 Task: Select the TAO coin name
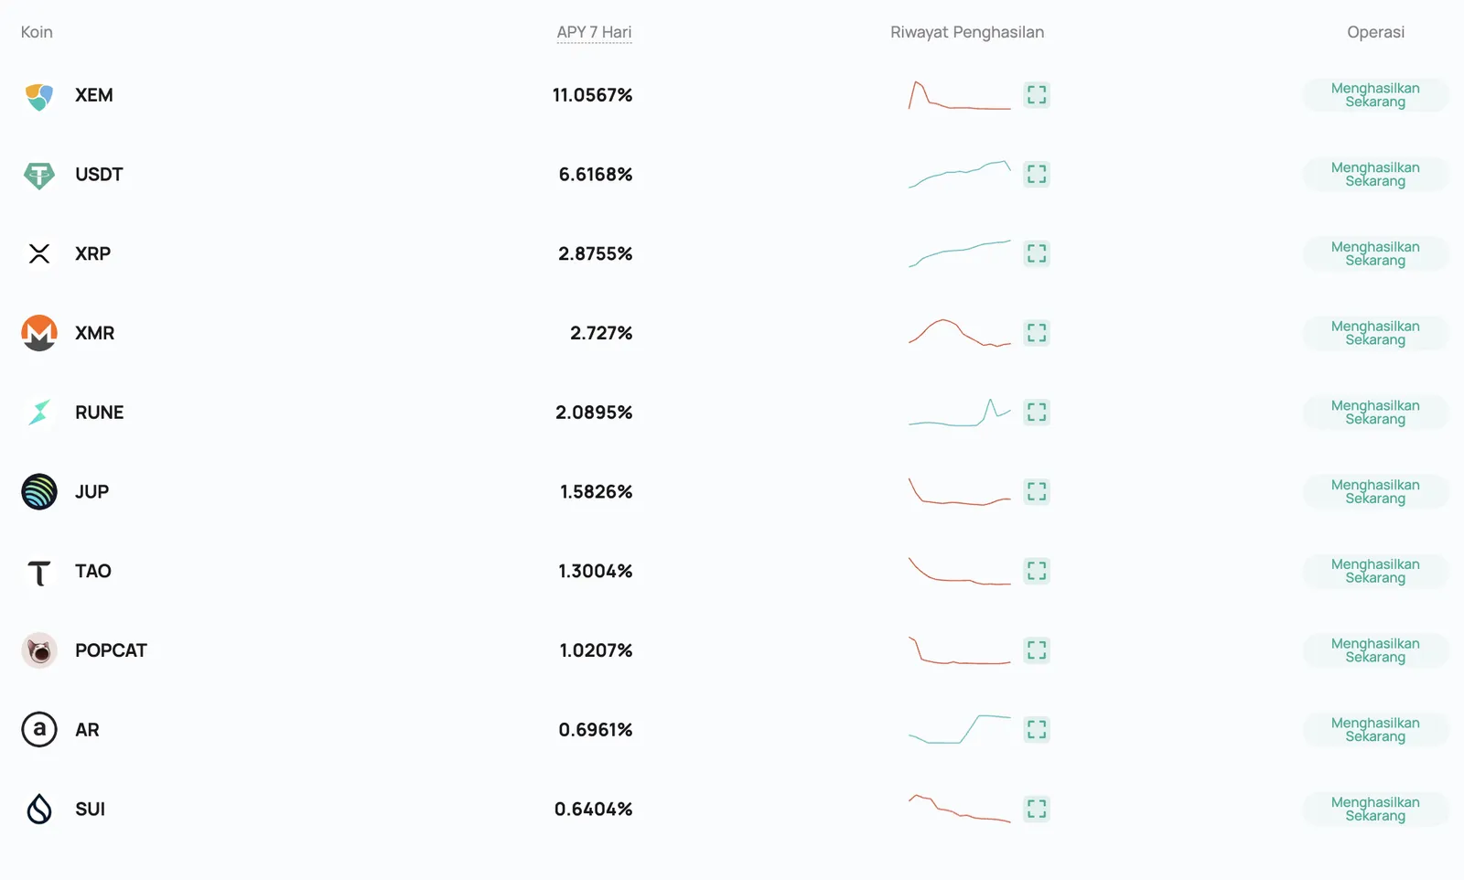(93, 571)
